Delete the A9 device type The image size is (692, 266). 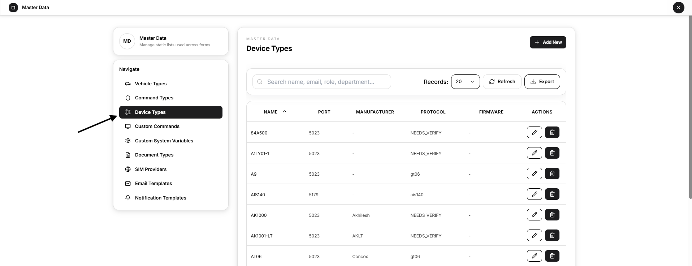coord(552,173)
